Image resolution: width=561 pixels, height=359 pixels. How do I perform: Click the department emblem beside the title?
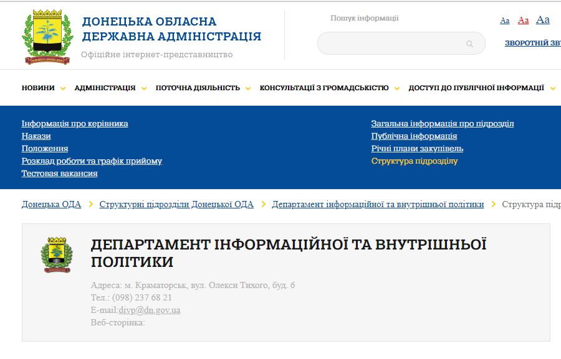(x=57, y=255)
